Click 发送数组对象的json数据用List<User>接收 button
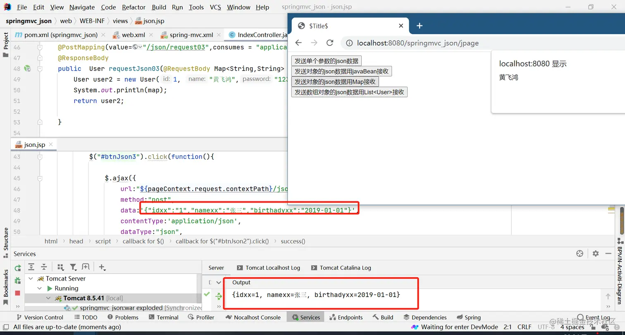This screenshot has width=625, height=335. coord(349,92)
